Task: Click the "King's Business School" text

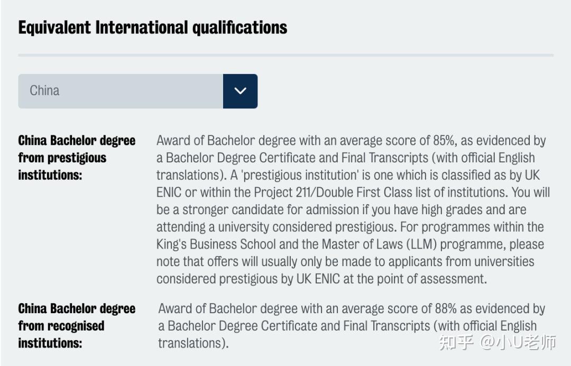Action: pyautogui.click(x=216, y=244)
